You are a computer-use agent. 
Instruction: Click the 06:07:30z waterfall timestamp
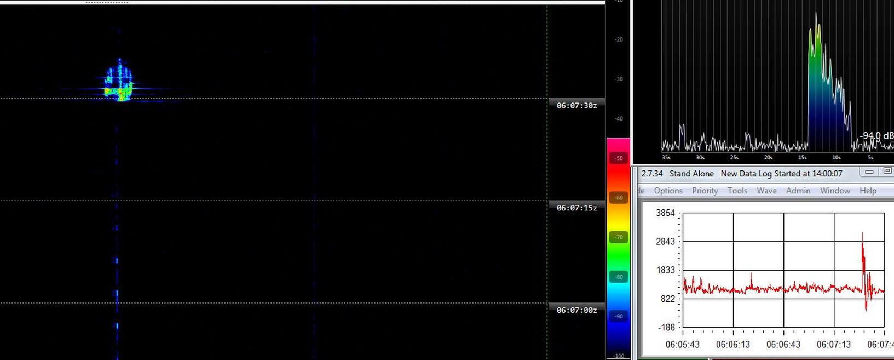pyautogui.click(x=576, y=106)
